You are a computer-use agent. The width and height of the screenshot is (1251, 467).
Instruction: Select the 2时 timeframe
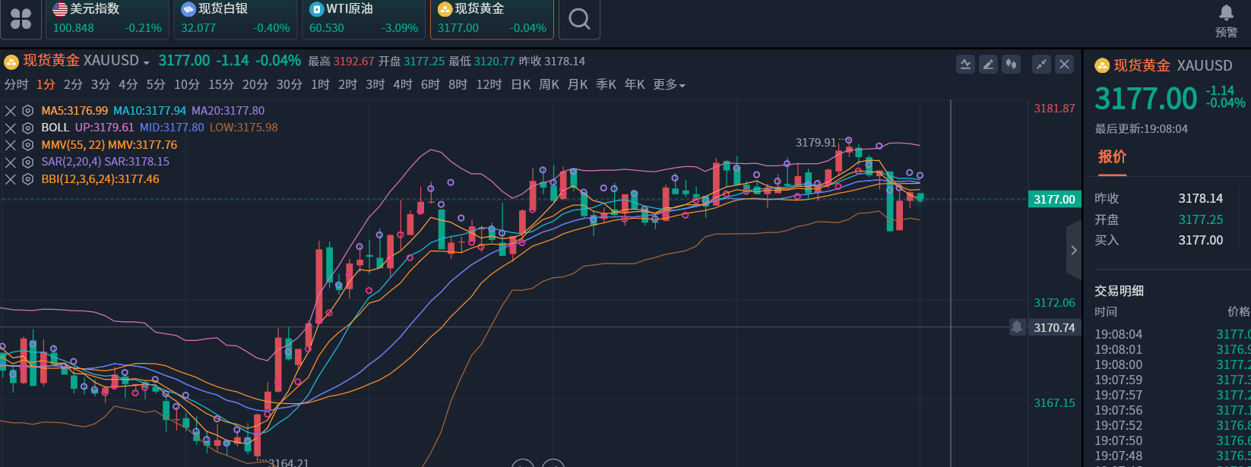[x=347, y=85]
